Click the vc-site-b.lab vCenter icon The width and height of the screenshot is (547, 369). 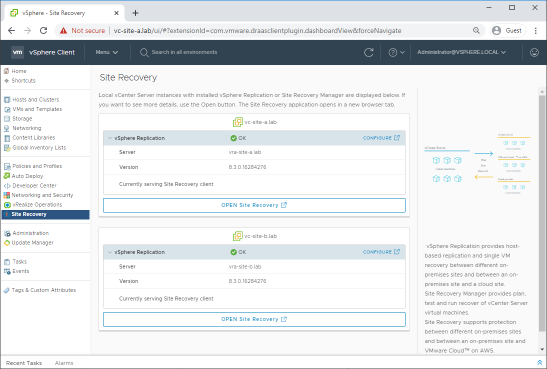point(237,236)
